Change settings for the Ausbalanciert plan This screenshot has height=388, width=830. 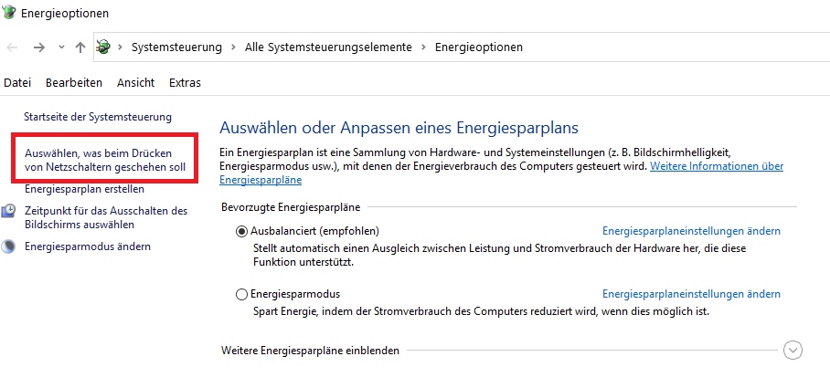(691, 231)
